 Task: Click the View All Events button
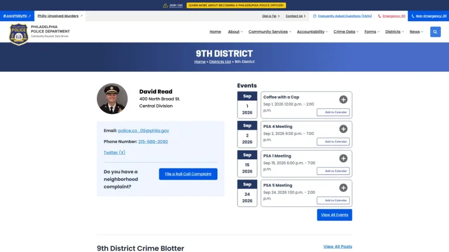tap(334, 215)
